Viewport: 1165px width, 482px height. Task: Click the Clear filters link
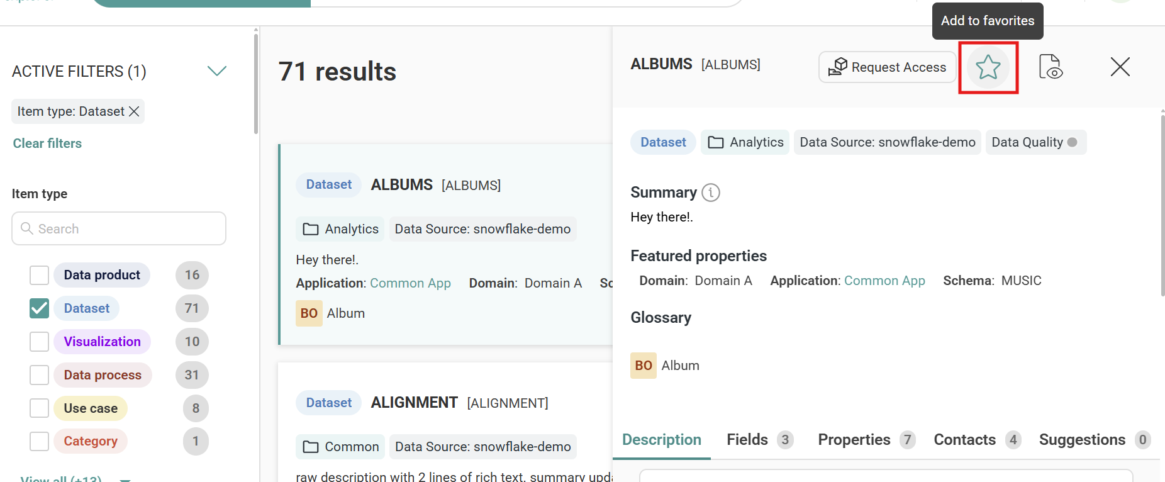click(47, 143)
